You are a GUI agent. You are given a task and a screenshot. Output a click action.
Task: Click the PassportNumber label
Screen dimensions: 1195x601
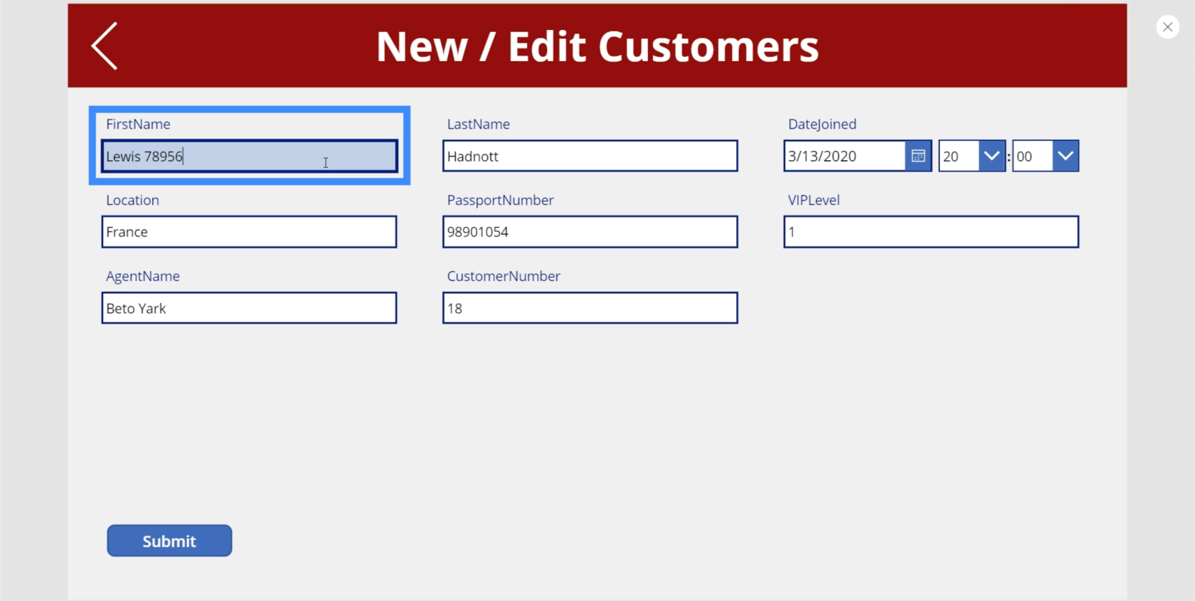tap(500, 200)
